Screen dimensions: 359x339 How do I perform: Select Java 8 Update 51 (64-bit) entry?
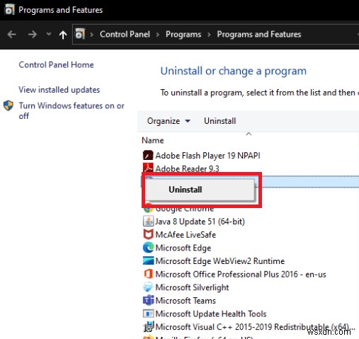click(200, 222)
